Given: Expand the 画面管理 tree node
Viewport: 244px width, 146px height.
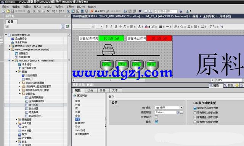Looking at the screenshot, I should [16, 120].
